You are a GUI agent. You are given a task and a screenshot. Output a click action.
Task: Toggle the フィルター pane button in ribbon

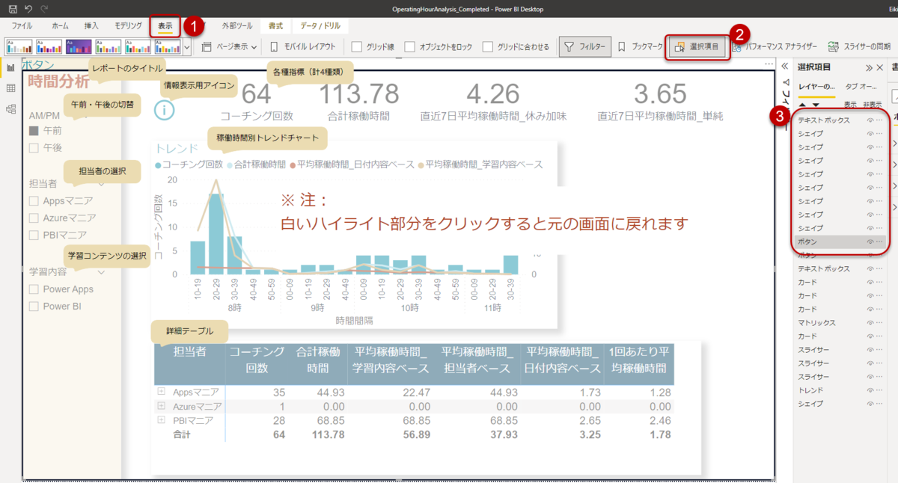pyautogui.click(x=585, y=46)
